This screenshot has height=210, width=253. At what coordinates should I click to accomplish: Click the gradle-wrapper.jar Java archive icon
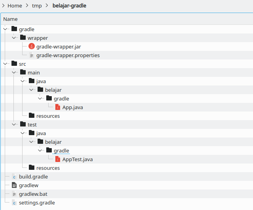[x=32, y=46]
